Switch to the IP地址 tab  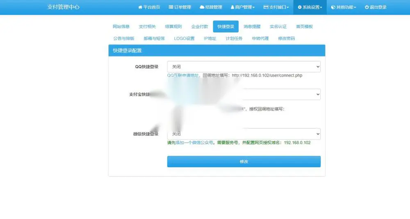click(210, 39)
